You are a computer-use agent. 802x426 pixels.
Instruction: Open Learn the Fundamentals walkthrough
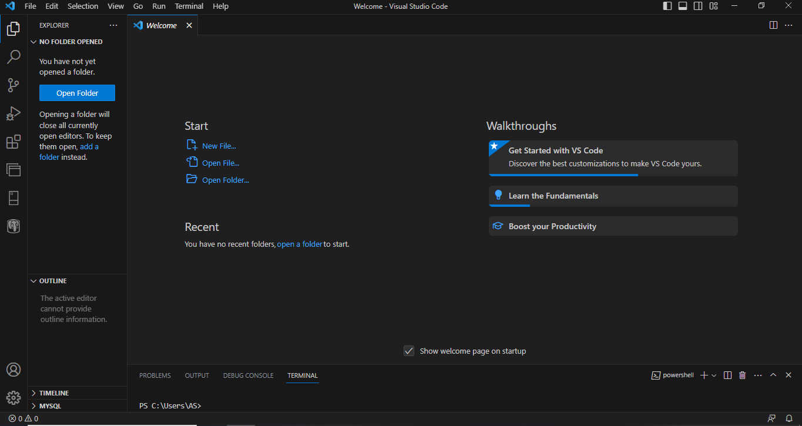613,196
